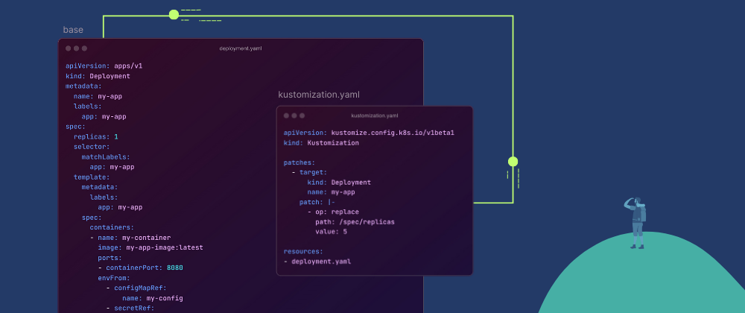Click third dot in kustomization.yaml window title bar
Image resolution: width=745 pixels, height=313 pixels.
coord(302,116)
